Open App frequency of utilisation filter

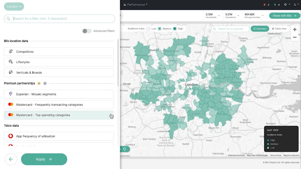click(59, 136)
